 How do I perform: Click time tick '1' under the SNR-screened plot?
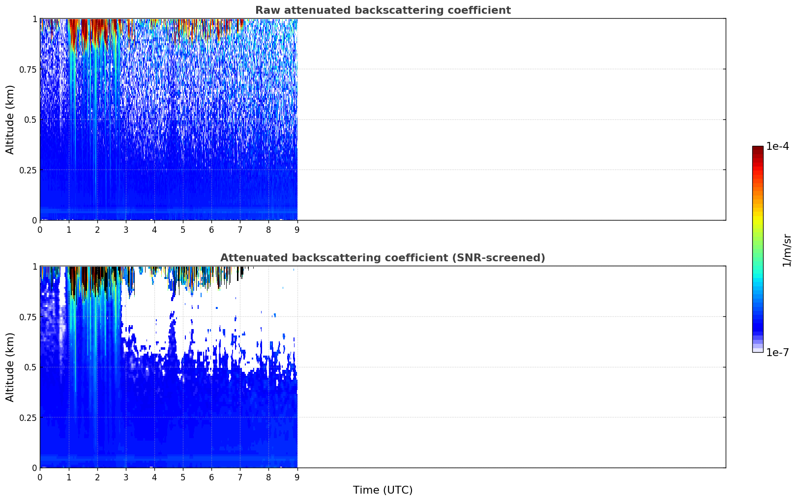pyautogui.click(x=69, y=477)
